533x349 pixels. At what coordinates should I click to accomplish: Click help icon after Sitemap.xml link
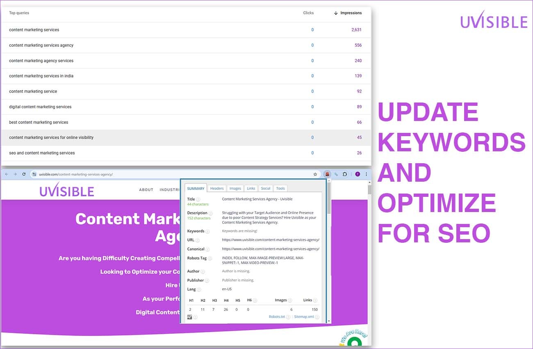pos(317,317)
